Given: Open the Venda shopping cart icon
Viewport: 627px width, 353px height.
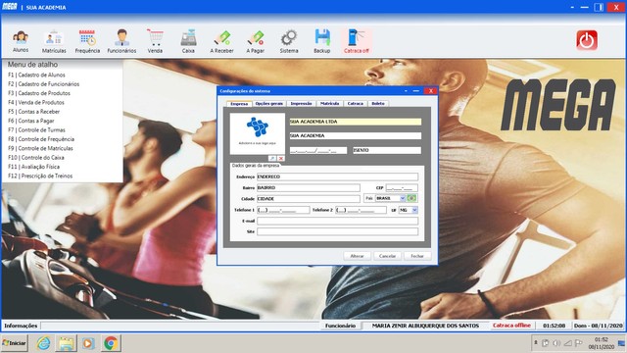Looking at the screenshot, I should tap(155, 41).
